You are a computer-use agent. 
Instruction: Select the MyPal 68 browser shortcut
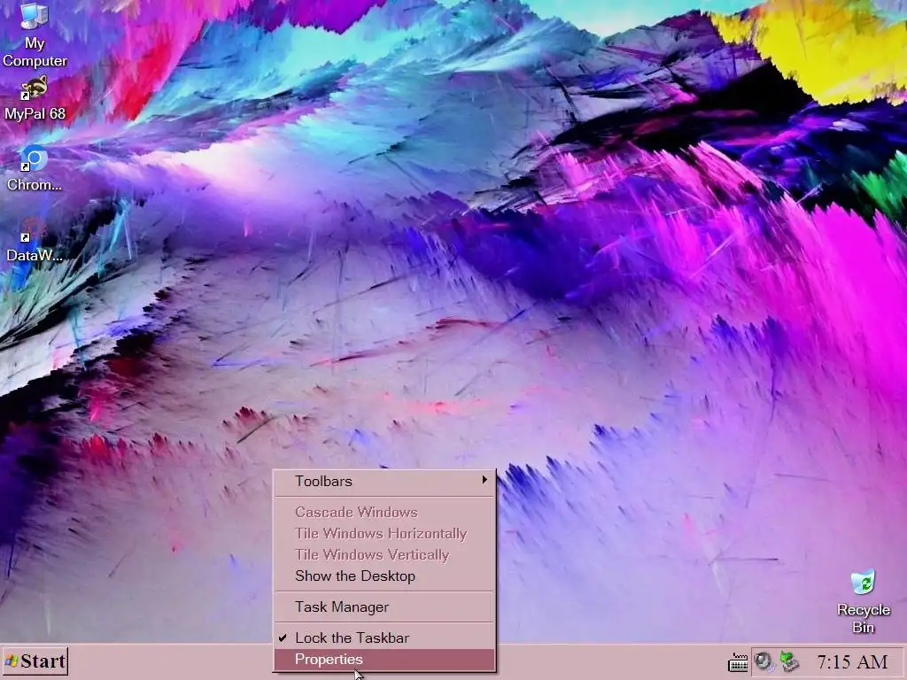[35, 99]
